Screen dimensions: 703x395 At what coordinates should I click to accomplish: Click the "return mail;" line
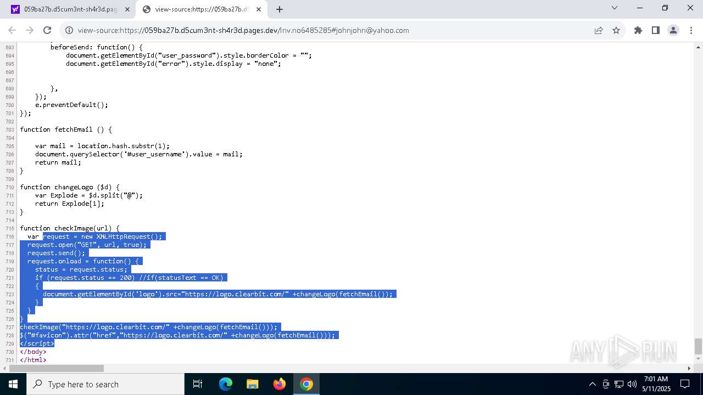click(58, 162)
